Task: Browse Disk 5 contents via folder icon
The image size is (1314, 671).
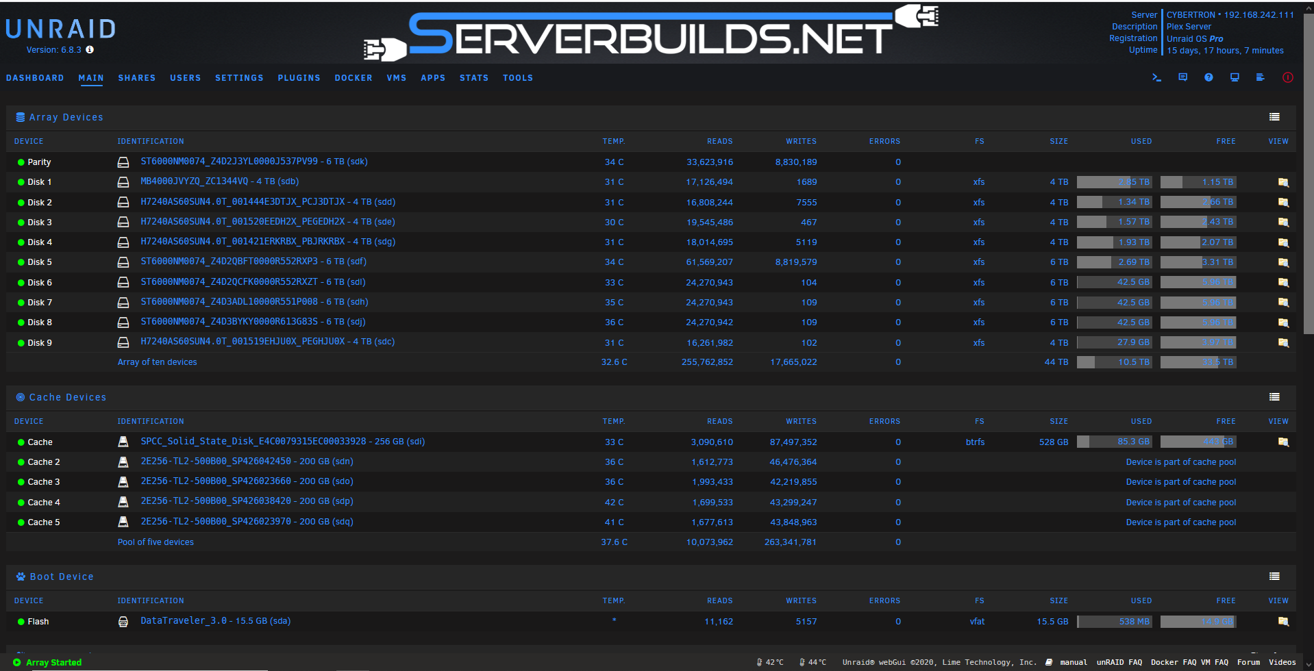Action: pos(1283,262)
